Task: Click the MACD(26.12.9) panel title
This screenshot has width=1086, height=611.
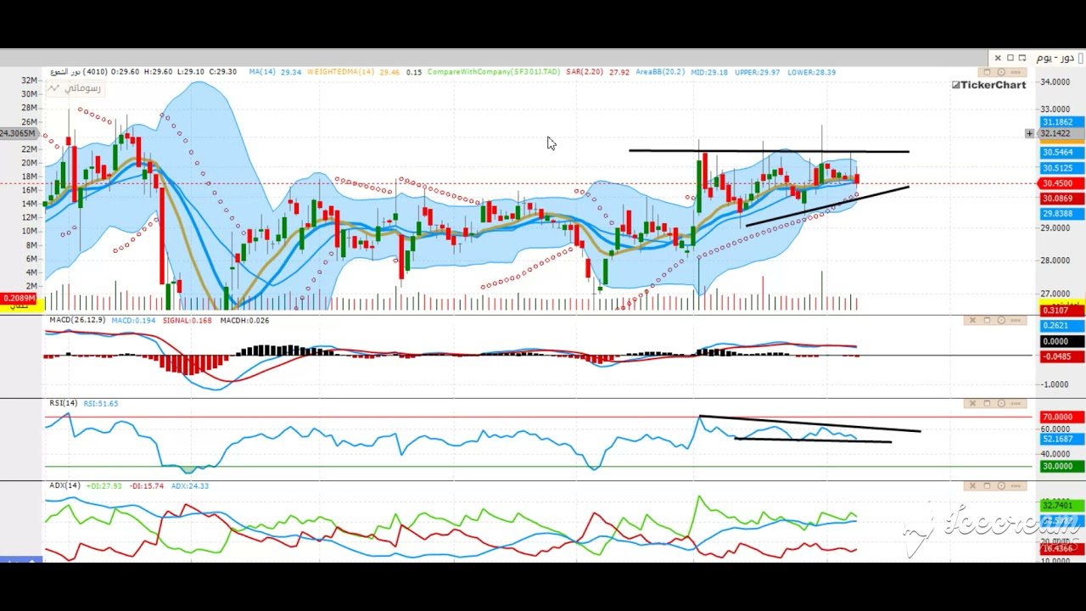Action: point(77,320)
